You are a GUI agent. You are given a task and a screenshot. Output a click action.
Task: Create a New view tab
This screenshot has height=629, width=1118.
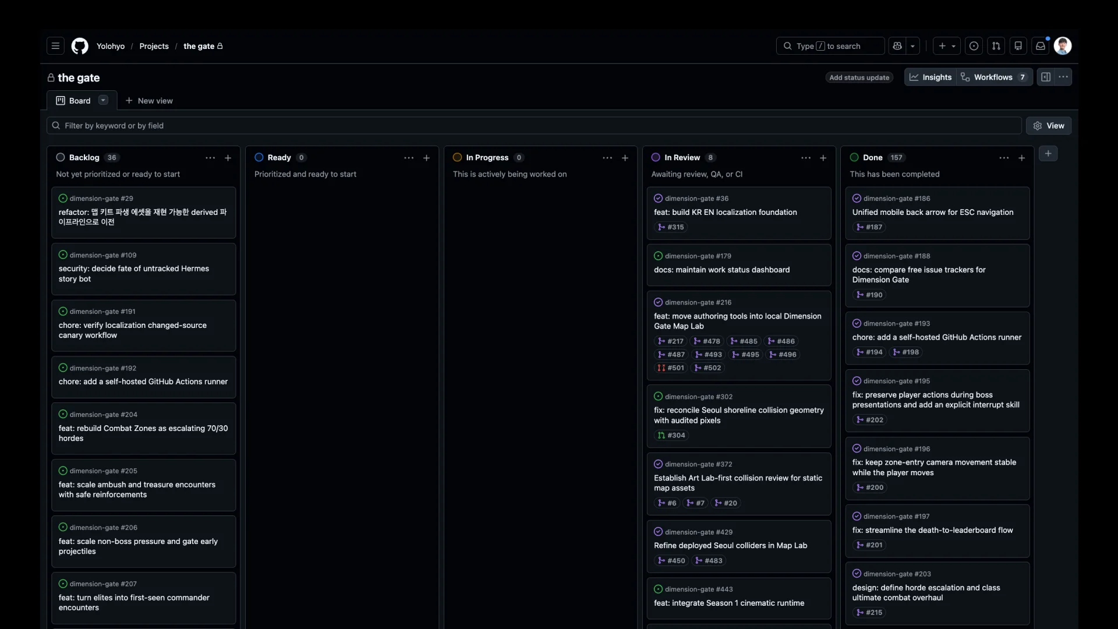[149, 101]
